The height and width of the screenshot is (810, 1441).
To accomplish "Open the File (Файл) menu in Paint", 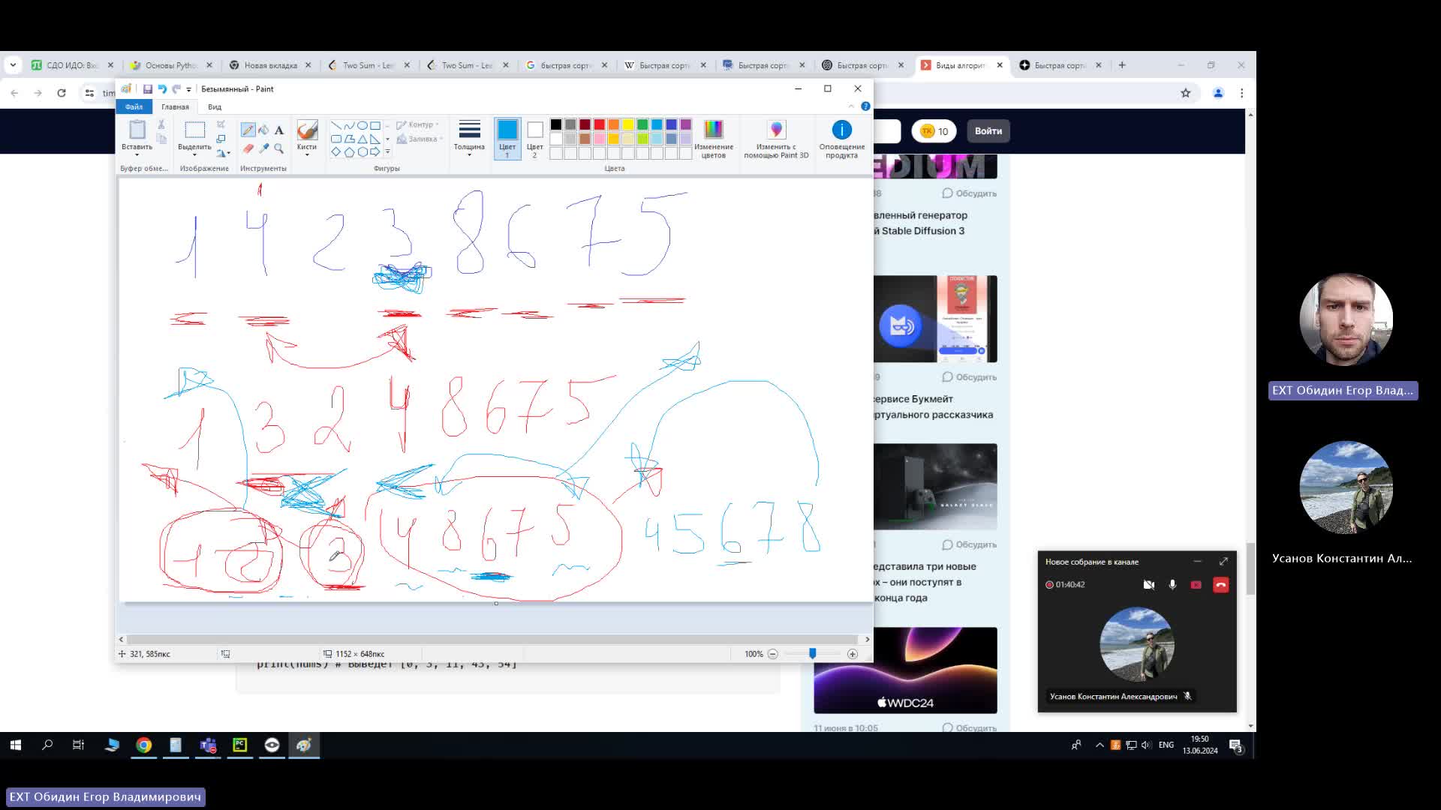I will [x=134, y=106].
